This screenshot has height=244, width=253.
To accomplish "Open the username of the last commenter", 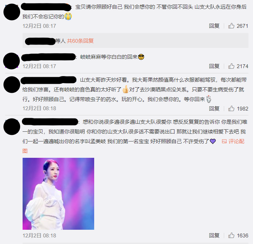I will (50, 122).
